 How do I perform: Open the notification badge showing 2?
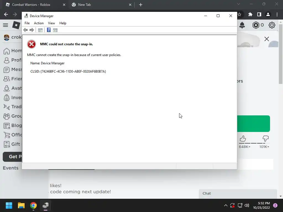click(x=275, y=205)
